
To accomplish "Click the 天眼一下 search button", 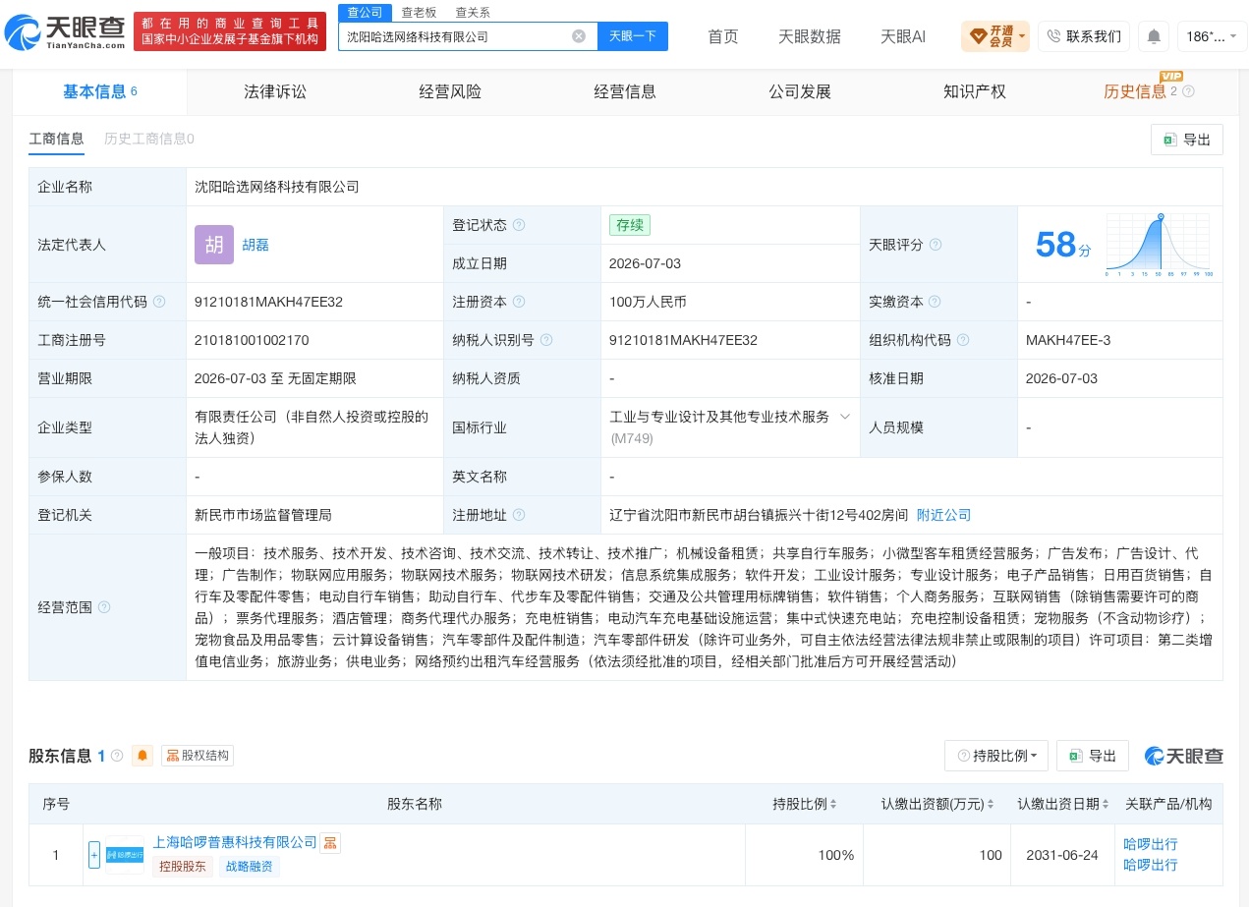I will coord(633,36).
